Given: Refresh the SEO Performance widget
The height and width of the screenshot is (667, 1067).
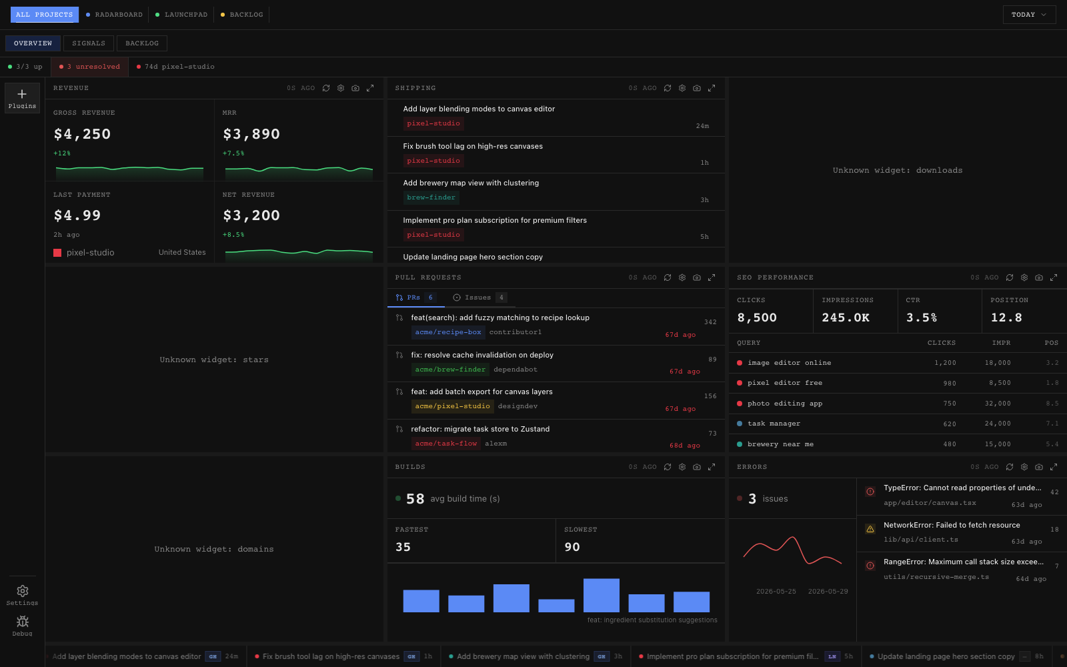Looking at the screenshot, I should (1010, 277).
